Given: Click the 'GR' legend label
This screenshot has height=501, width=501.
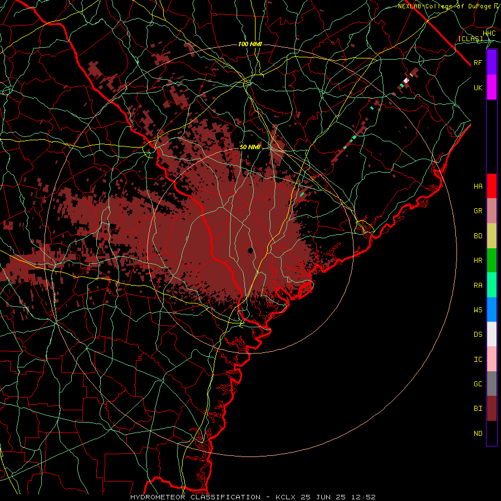Looking at the screenshot, I should click(x=478, y=211).
